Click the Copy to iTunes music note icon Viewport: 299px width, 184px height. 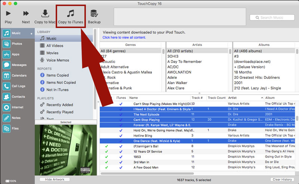coord(71,13)
